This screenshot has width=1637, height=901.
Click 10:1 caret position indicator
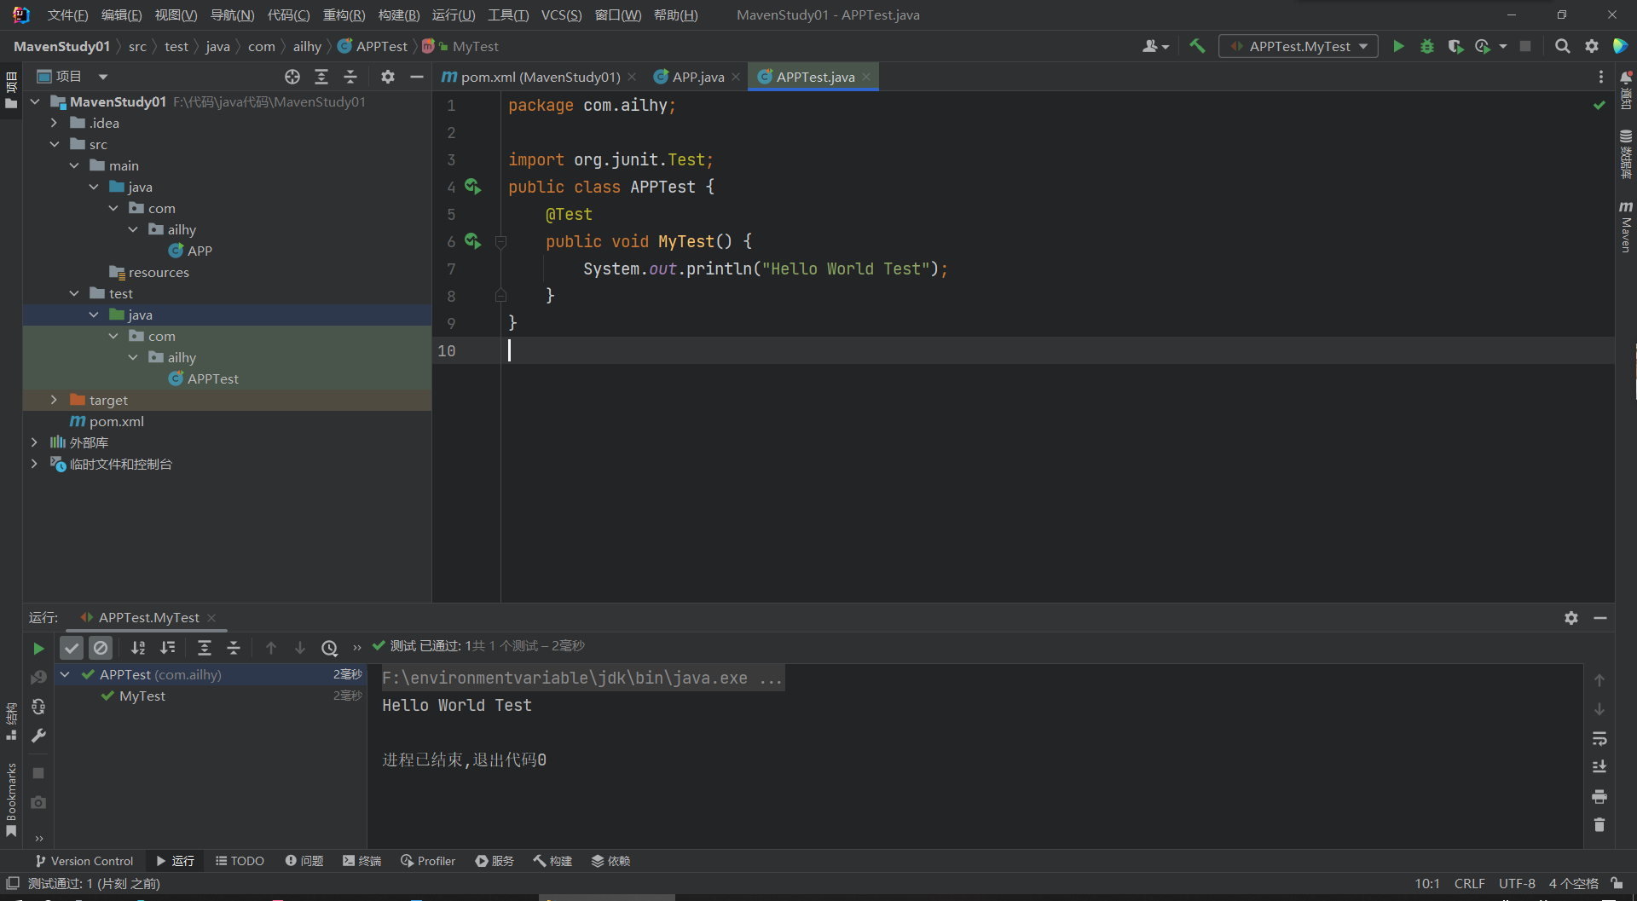point(1427,883)
